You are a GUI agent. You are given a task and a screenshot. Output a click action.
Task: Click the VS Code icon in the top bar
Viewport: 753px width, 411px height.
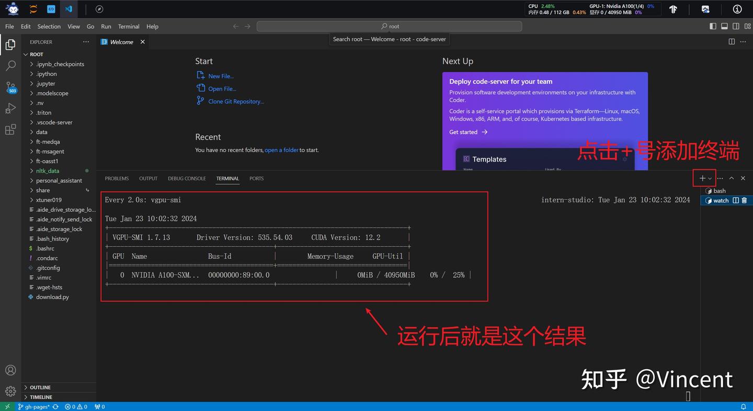pyautogui.click(x=69, y=9)
